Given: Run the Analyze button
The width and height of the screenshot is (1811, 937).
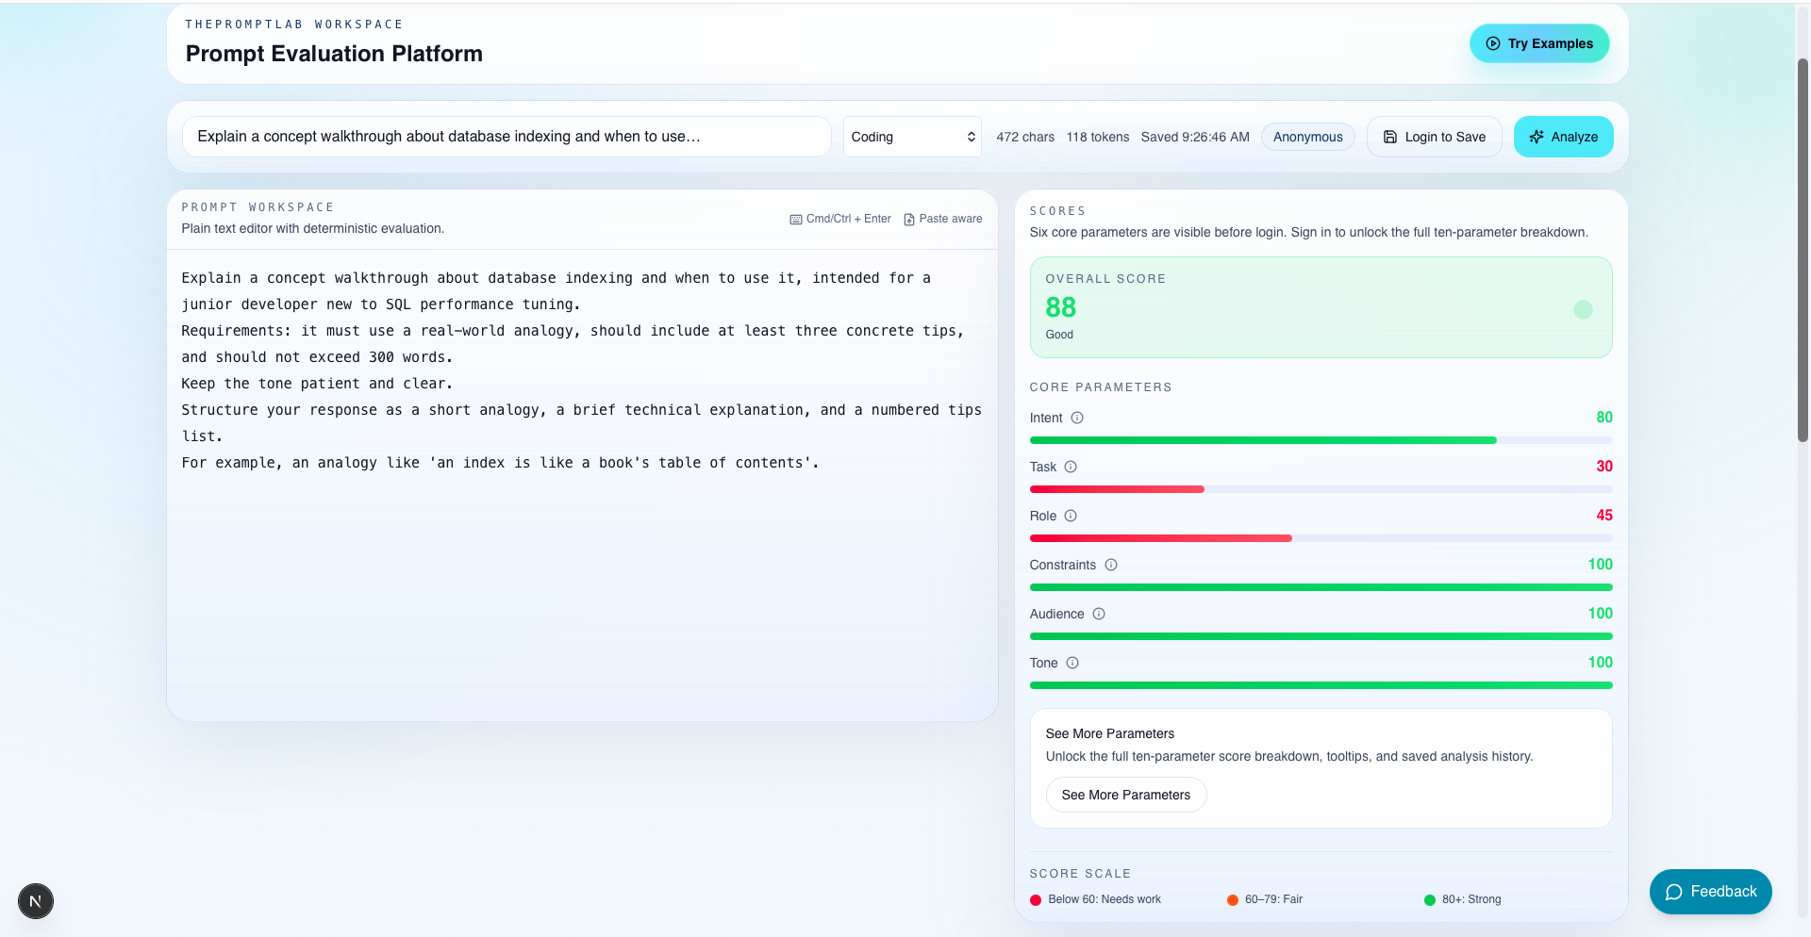Looking at the screenshot, I should pos(1563,137).
